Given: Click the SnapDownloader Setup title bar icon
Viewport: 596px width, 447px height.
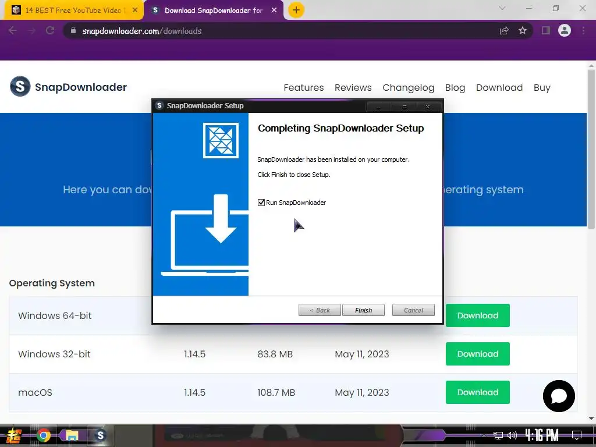Looking at the screenshot, I should click(159, 106).
